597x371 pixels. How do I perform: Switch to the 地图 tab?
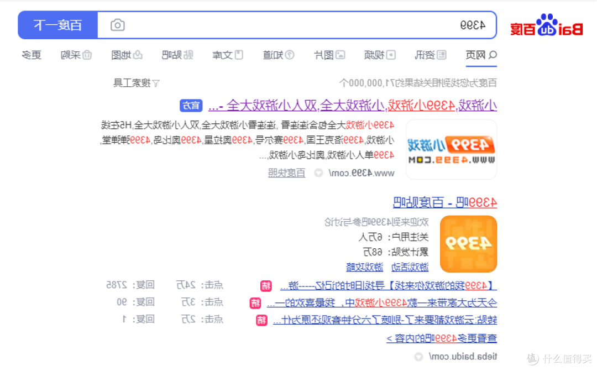coord(127,55)
